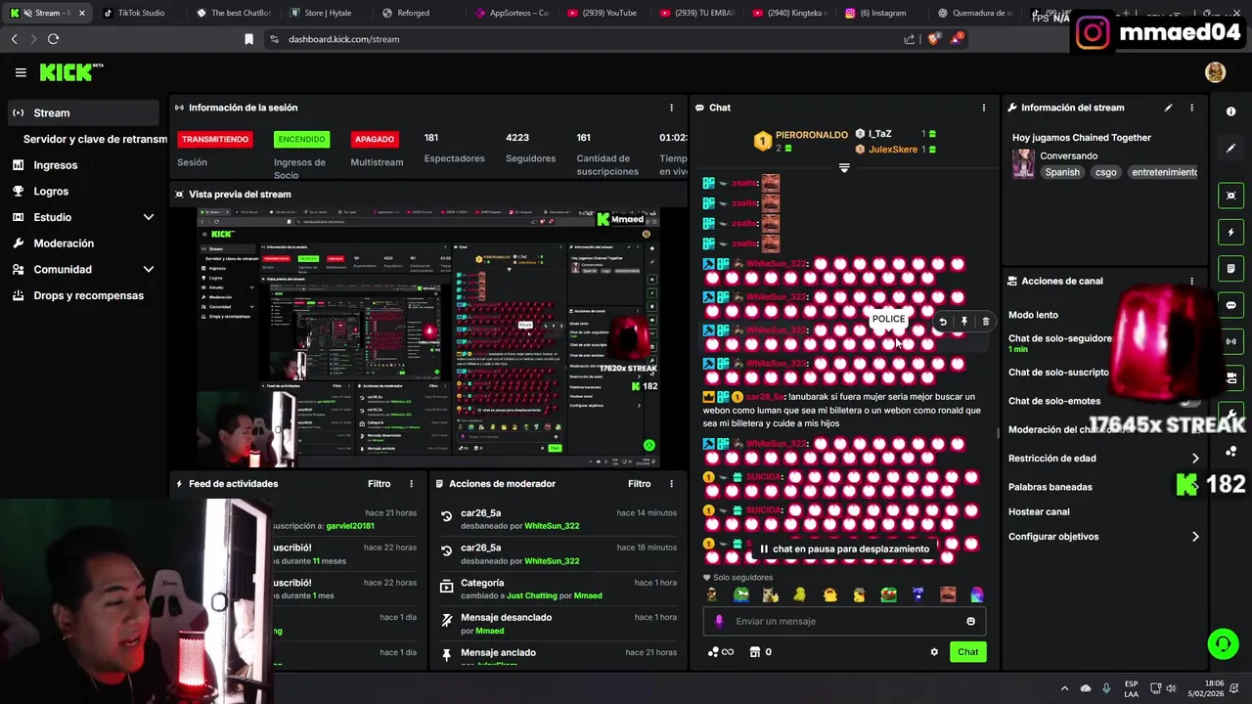
Task: Click the channel points icon
Action: pos(713,652)
